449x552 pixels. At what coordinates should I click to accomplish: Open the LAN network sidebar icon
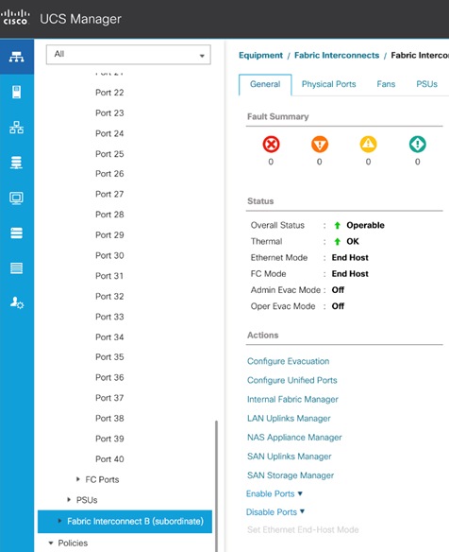[x=17, y=127]
